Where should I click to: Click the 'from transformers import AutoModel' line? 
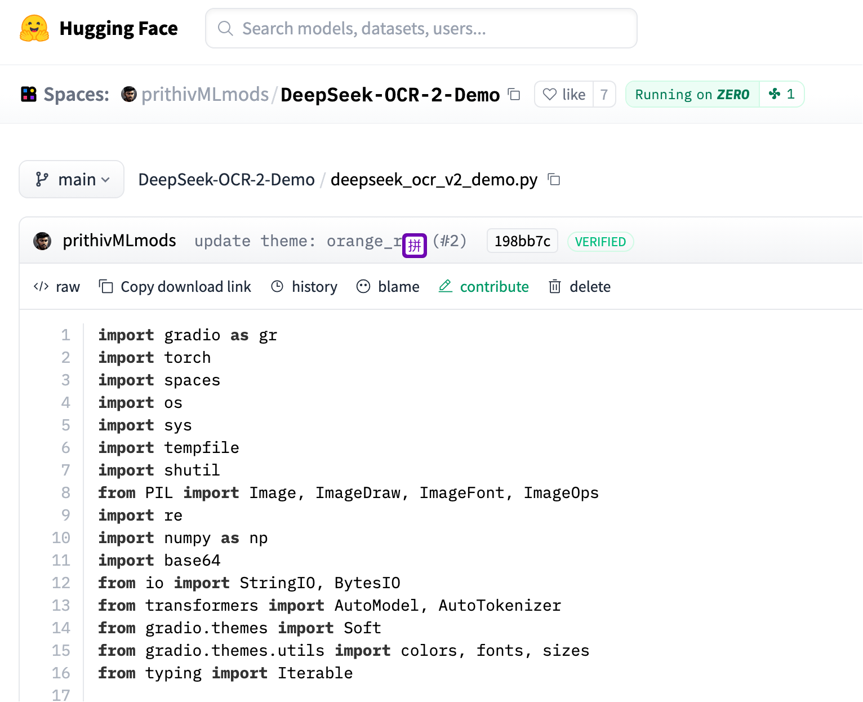[330, 606]
